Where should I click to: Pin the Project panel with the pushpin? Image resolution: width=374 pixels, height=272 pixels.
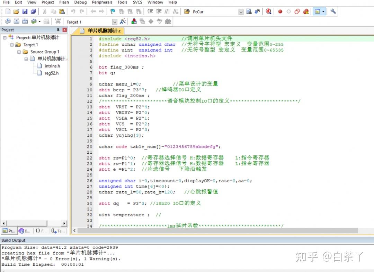pyautogui.click(x=58, y=30)
